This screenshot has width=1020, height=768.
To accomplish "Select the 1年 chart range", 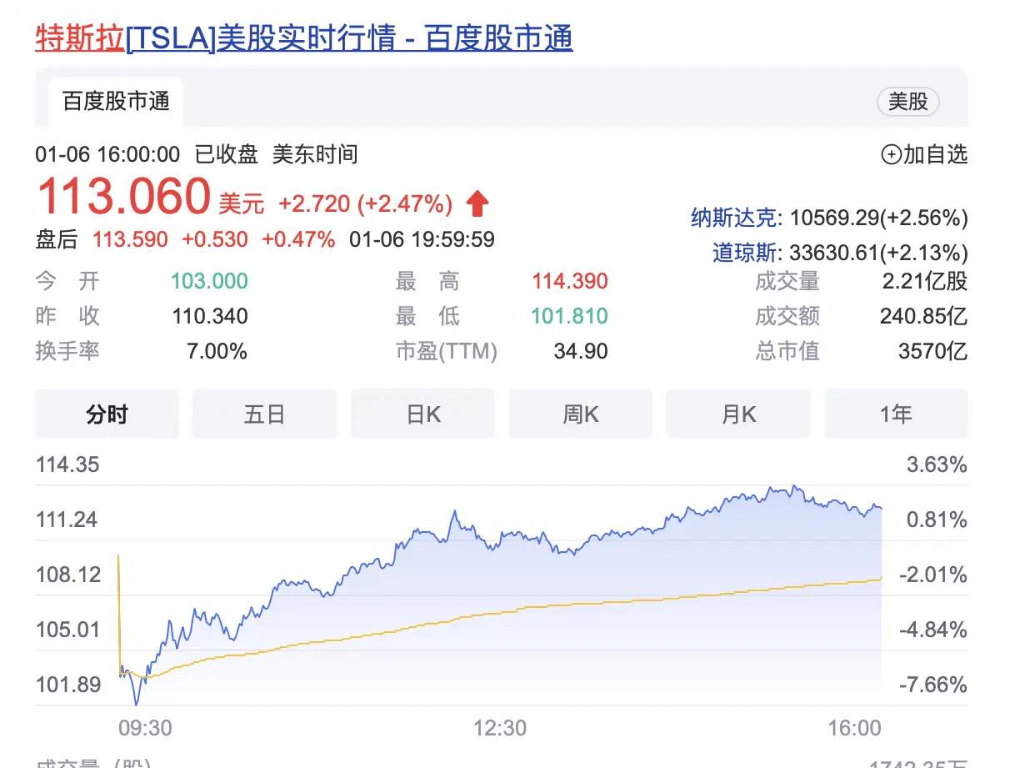I will [x=896, y=414].
